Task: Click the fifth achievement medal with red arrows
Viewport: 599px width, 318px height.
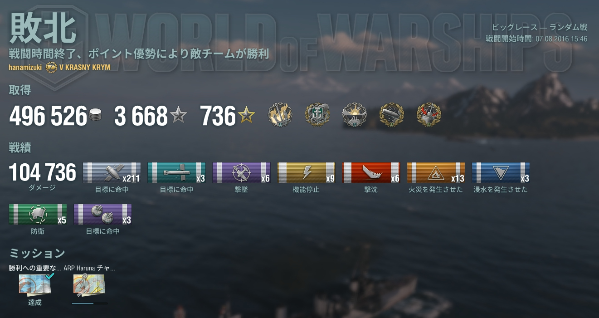Action: click(429, 115)
